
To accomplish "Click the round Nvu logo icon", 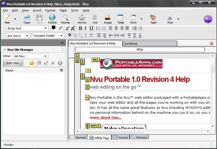I will (x=208, y=19).
